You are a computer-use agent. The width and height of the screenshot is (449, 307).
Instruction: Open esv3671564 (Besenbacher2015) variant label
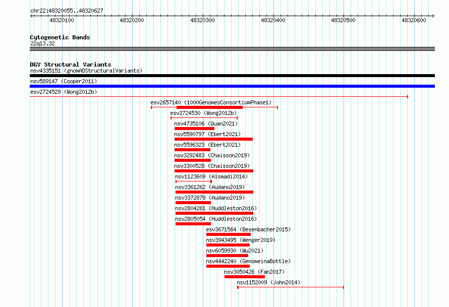(248, 229)
